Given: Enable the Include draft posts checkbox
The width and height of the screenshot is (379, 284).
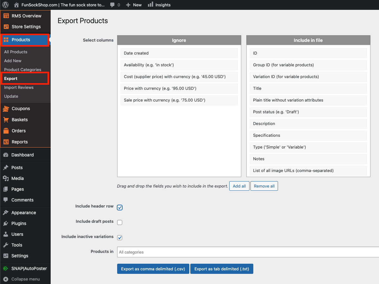Looking at the screenshot, I should click(x=120, y=222).
